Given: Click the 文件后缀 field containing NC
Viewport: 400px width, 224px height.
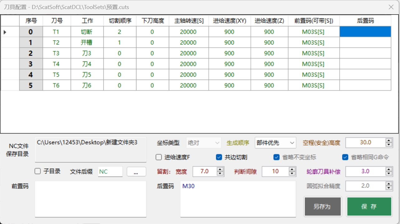Looking at the screenshot, I should (x=110, y=171).
